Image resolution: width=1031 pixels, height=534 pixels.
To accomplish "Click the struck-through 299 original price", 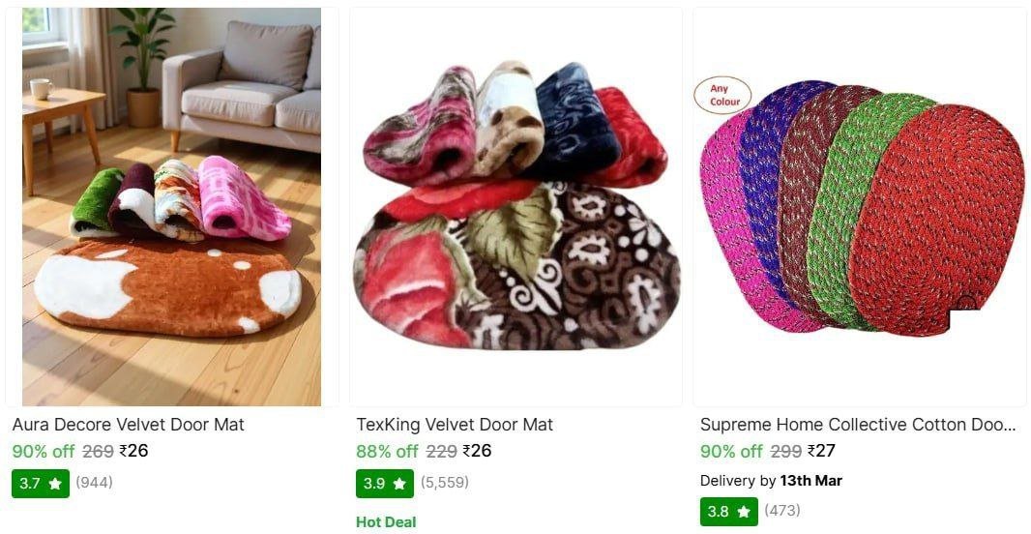I will (x=785, y=451).
